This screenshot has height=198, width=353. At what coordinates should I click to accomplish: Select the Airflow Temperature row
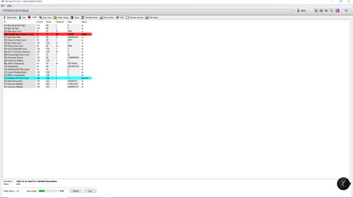pyautogui.click(x=47, y=64)
